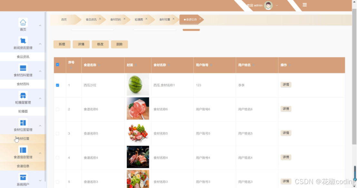
Task: Close the 轮播图 tab
Action: pos(146,19)
